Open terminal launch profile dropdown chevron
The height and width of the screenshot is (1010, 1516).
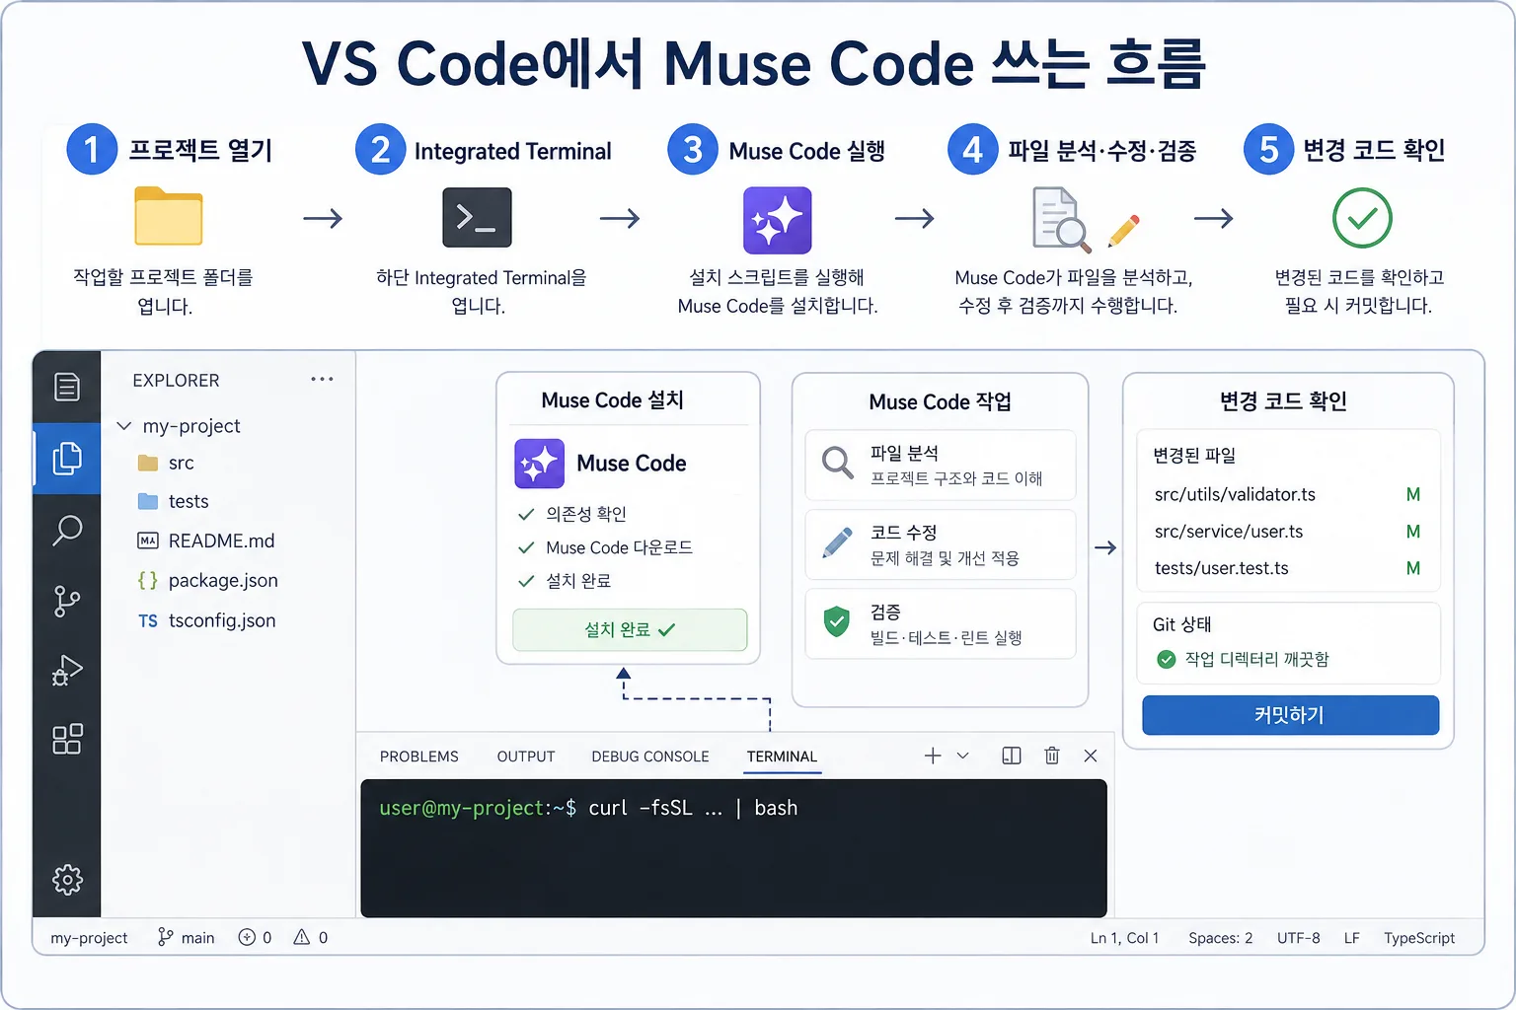(x=963, y=756)
